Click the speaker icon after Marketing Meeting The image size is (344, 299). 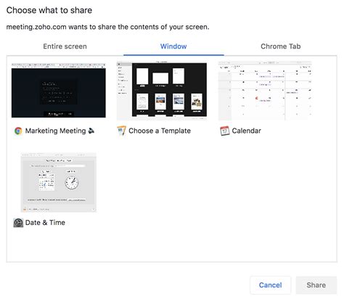coord(91,131)
